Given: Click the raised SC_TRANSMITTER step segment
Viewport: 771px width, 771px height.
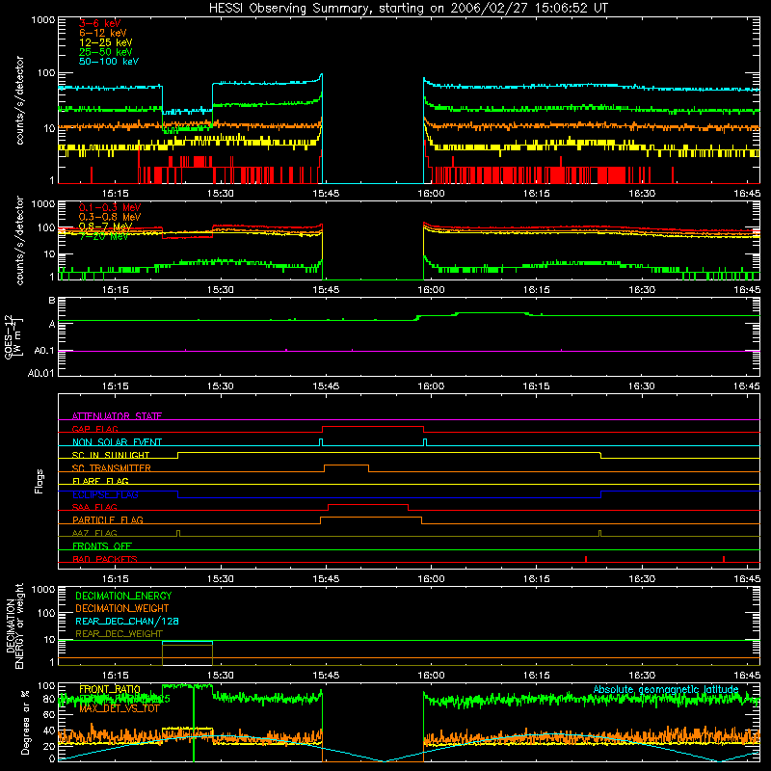Looking at the screenshot, I should [346, 465].
